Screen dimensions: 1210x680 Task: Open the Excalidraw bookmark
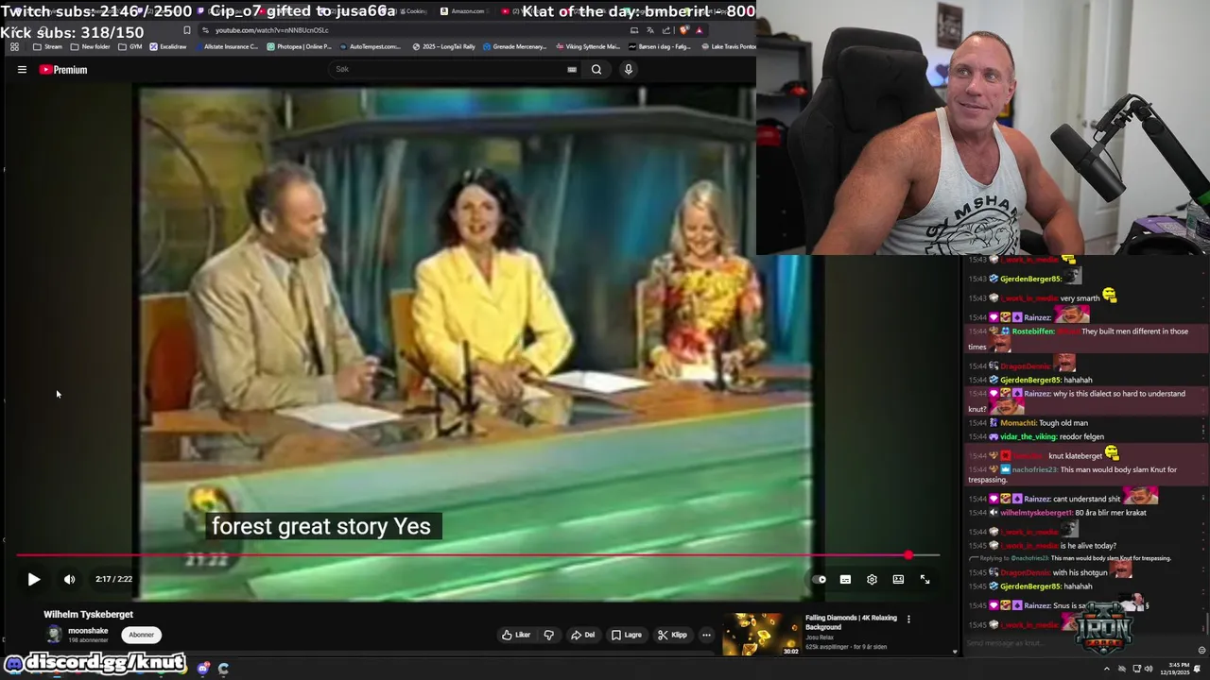pyautogui.click(x=167, y=46)
